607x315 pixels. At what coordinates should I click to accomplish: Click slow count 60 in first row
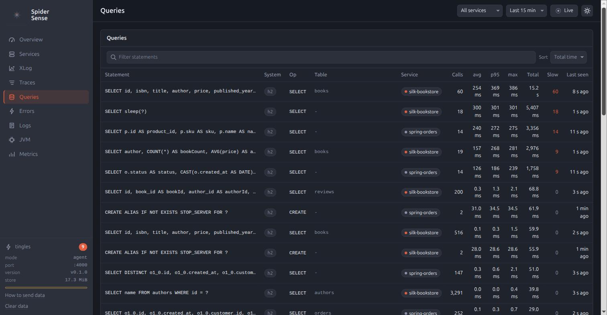pos(555,92)
